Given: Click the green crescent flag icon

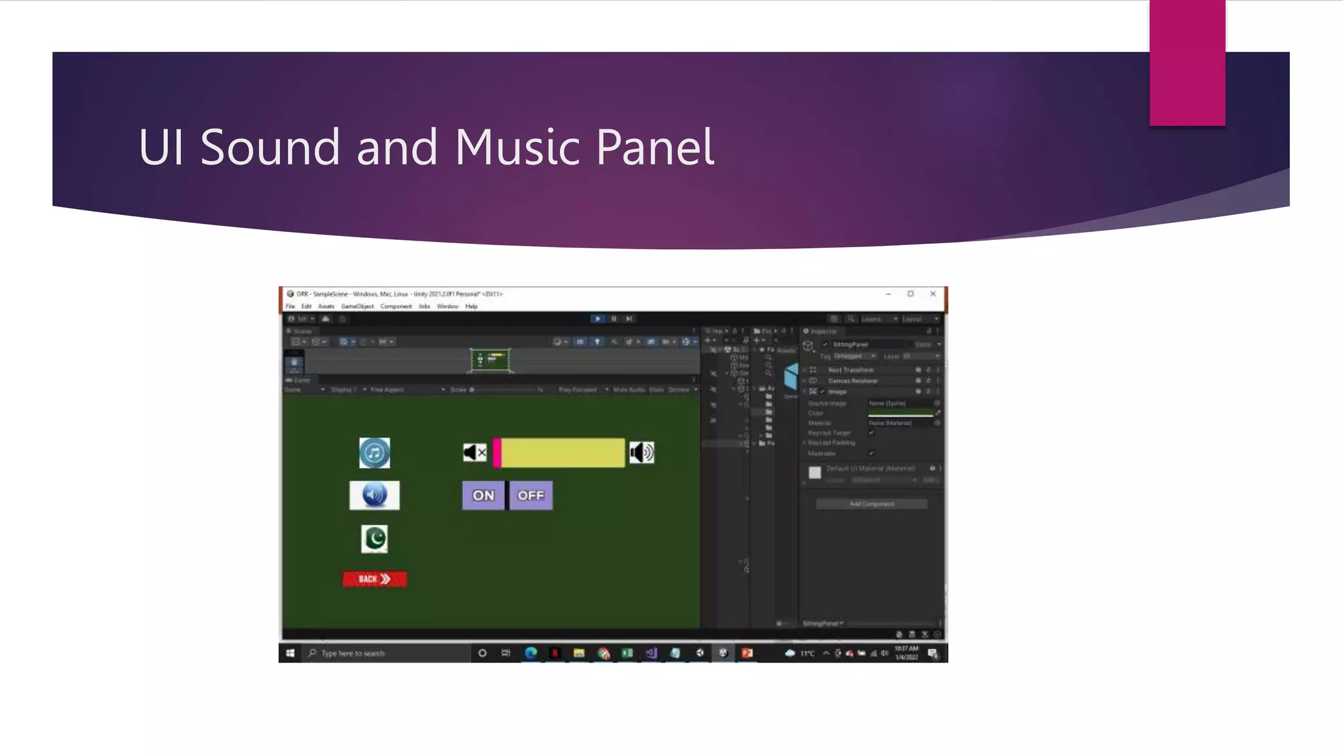Looking at the screenshot, I should (374, 539).
